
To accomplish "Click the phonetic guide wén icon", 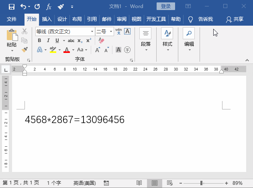I will tap(118, 31).
